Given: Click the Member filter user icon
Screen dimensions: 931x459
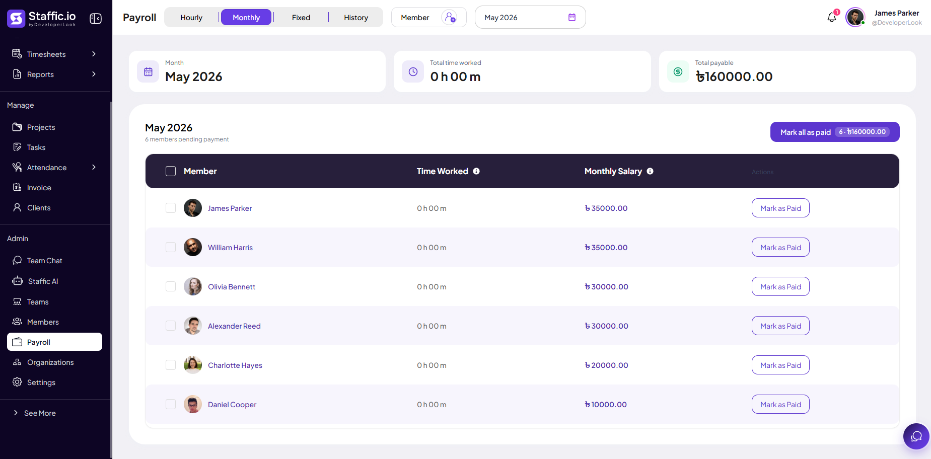Looking at the screenshot, I should (x=450, y=17).
